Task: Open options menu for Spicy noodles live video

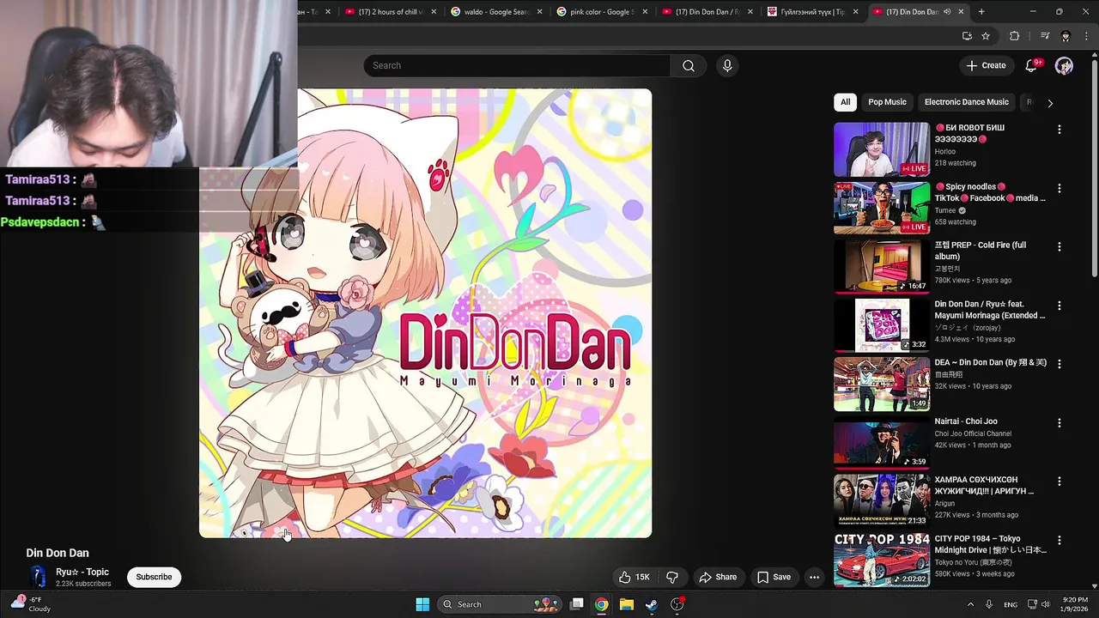Action: pyautogui.click(x=1059, y=188)
